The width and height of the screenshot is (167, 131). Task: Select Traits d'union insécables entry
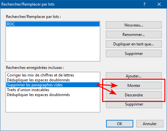tap(53, 90)
